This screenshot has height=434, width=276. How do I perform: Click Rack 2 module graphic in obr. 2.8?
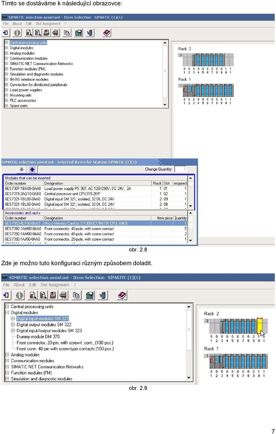[208, 60]
